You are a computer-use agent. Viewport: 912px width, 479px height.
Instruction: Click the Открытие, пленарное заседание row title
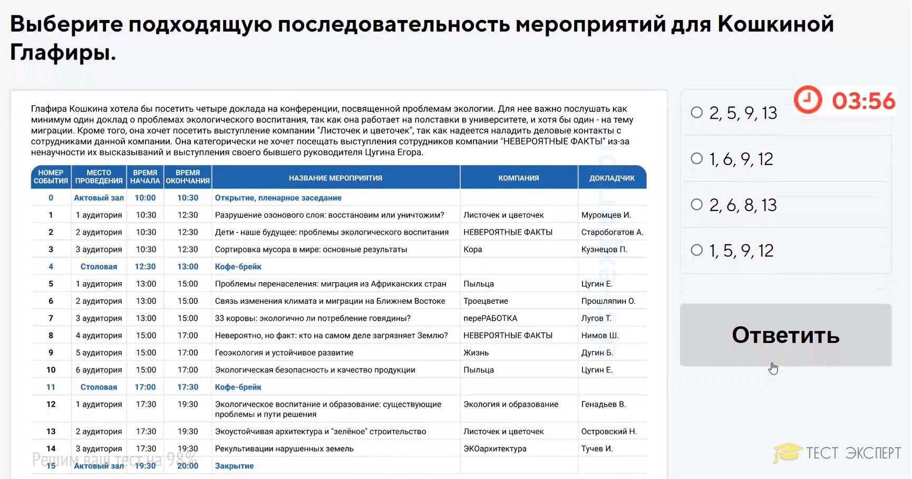(x=278, y=198)
